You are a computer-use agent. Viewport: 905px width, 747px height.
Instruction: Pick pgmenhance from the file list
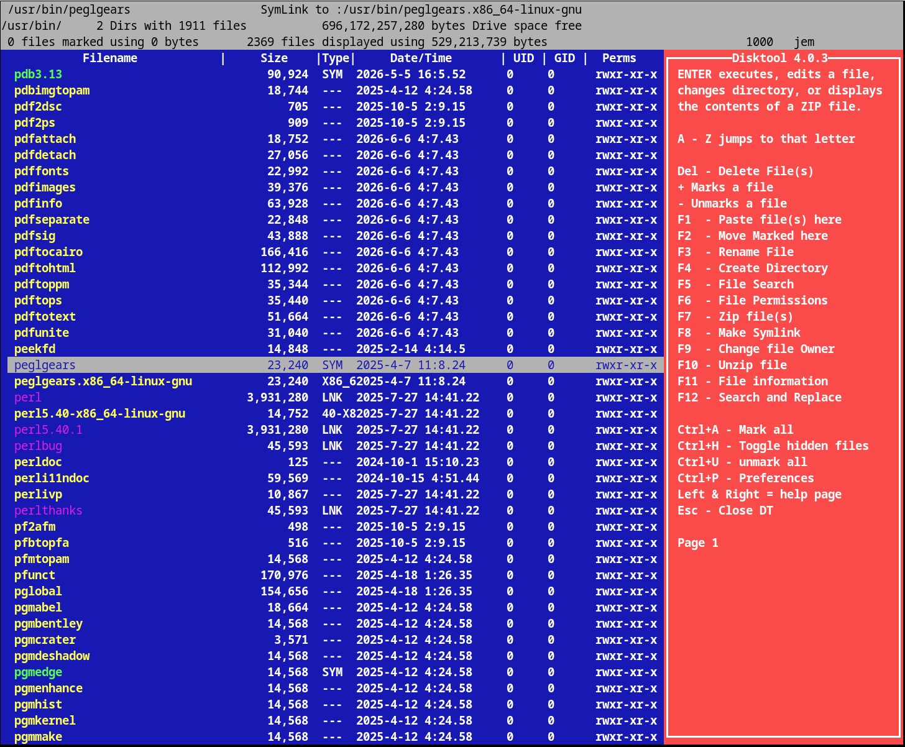click(48, 689)
